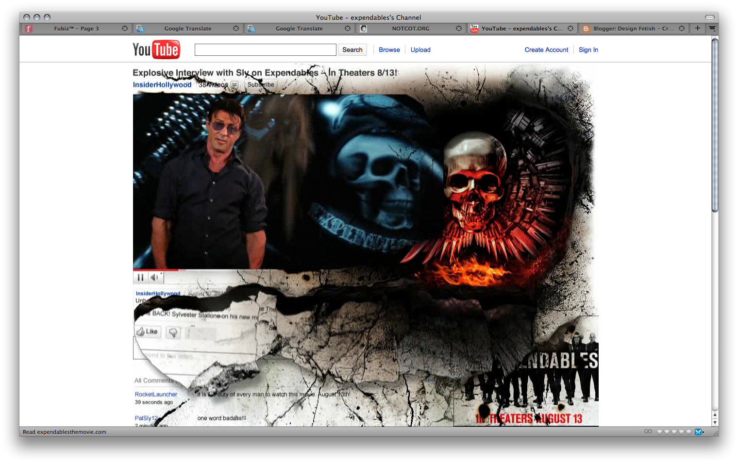Screen dimensions: 738x463
Task: Click the YouTube logo
Action: (x=156, y=50)
